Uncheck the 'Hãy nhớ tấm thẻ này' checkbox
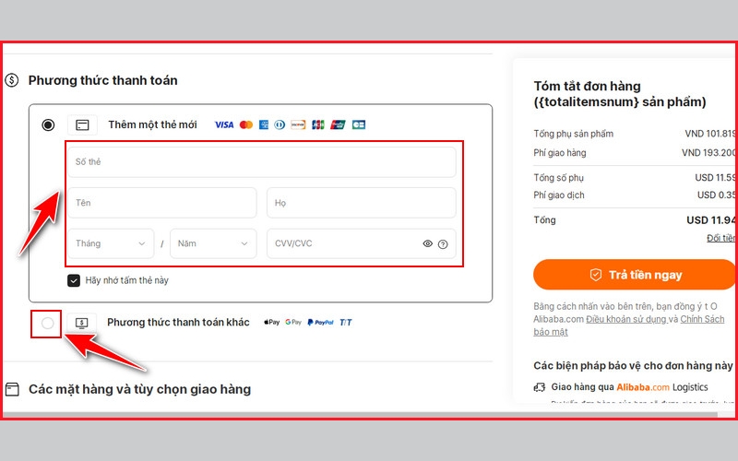 click(x=74, y=280)
